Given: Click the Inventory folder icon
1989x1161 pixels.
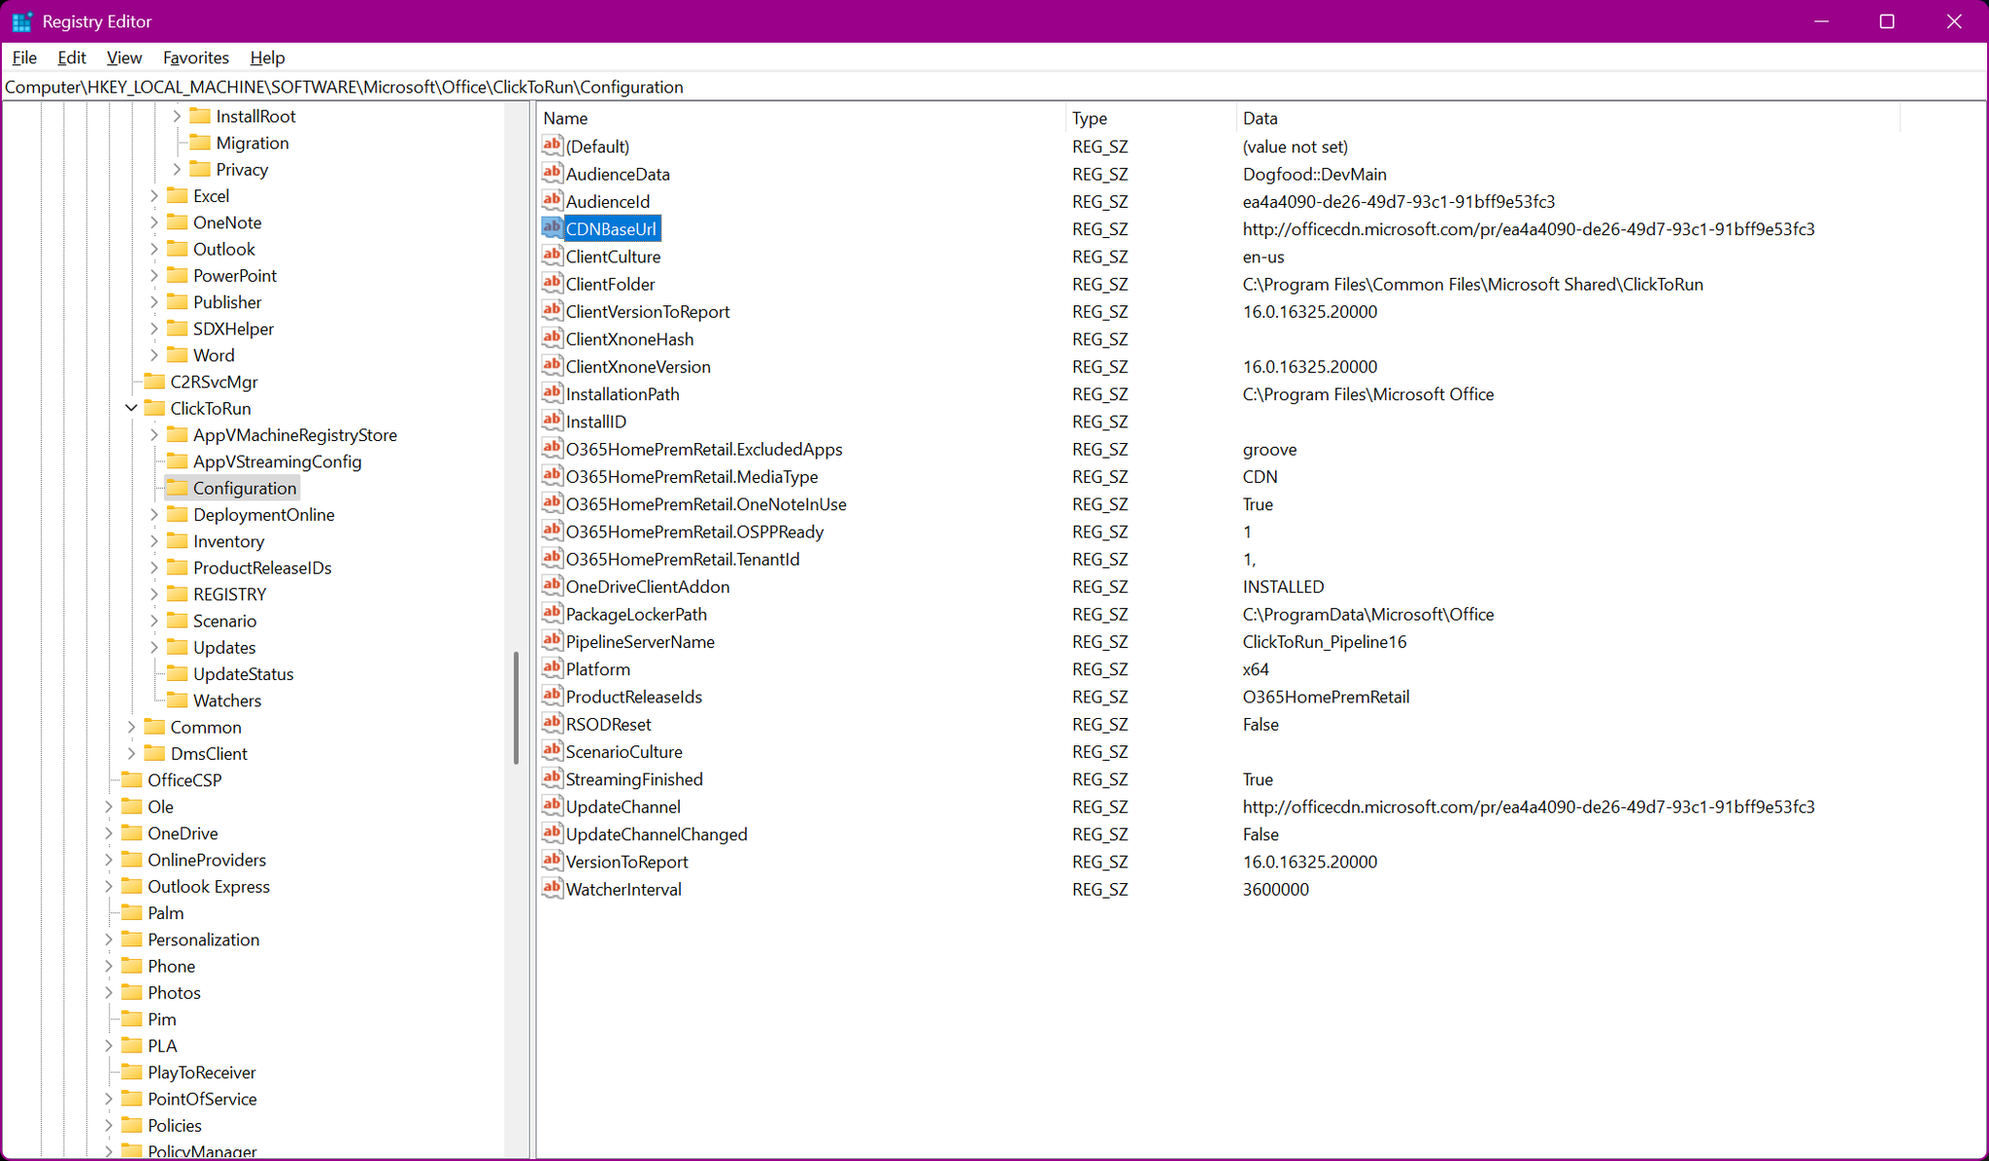Looking at the screenshot, I should point(179,541).
